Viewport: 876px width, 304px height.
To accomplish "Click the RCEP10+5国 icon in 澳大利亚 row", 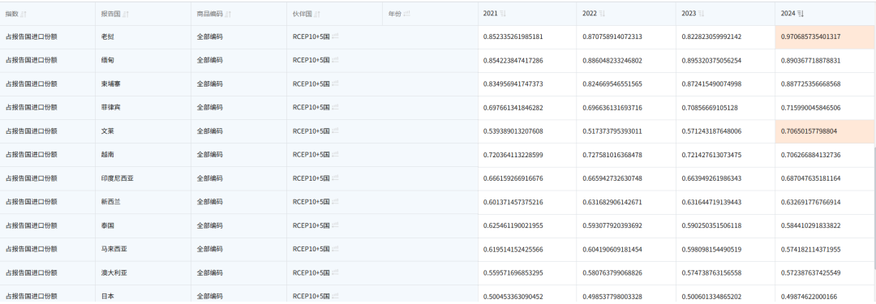I will point(335,272).
